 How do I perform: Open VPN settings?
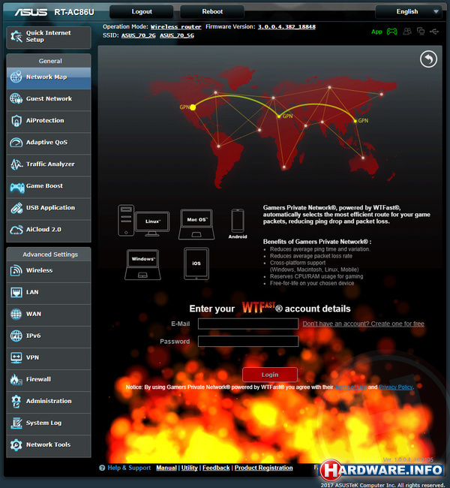(x=49, y=358)
